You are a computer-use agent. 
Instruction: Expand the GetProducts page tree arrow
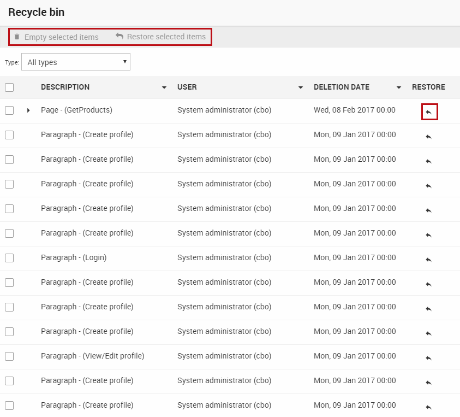pyautogui.click(x=28, y=110)
